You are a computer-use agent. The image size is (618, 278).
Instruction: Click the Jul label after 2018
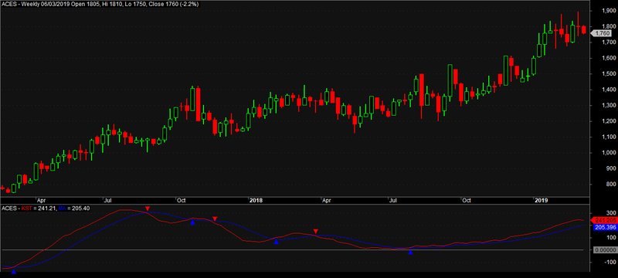[x=394, y=201]
